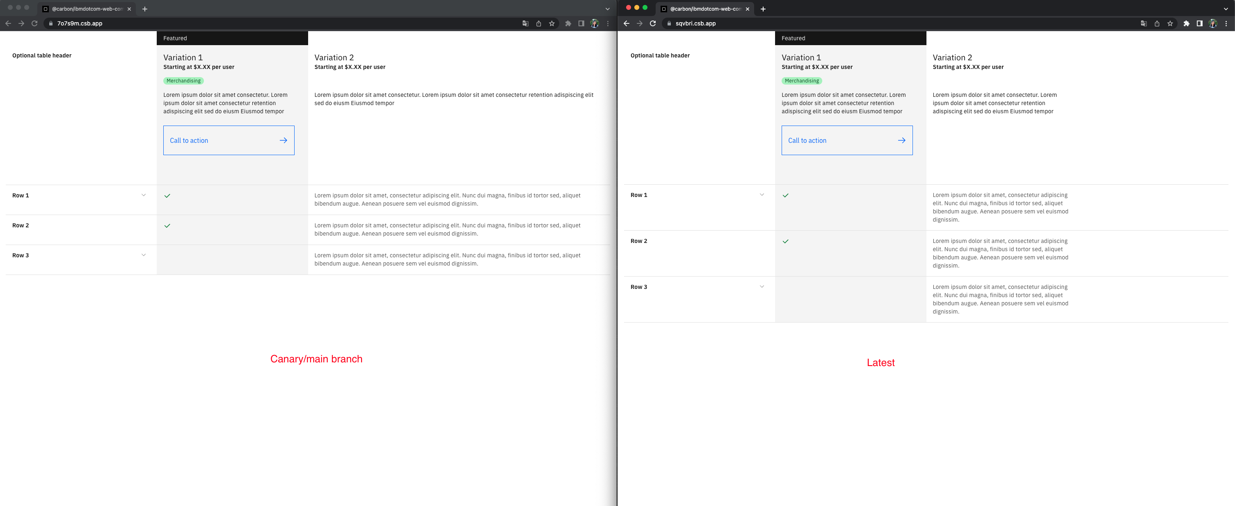Click the green Merchandising tag in the Latest table
The width and height of the screenshot is (1235, 506).
[x=802, y=81]
